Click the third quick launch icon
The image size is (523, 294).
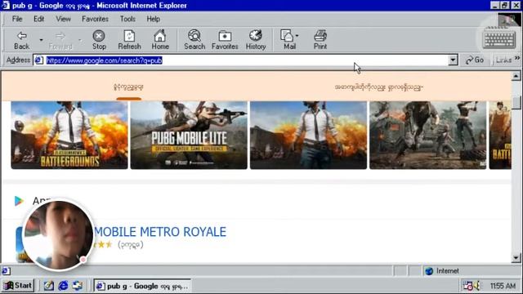[x=78, y=286]
